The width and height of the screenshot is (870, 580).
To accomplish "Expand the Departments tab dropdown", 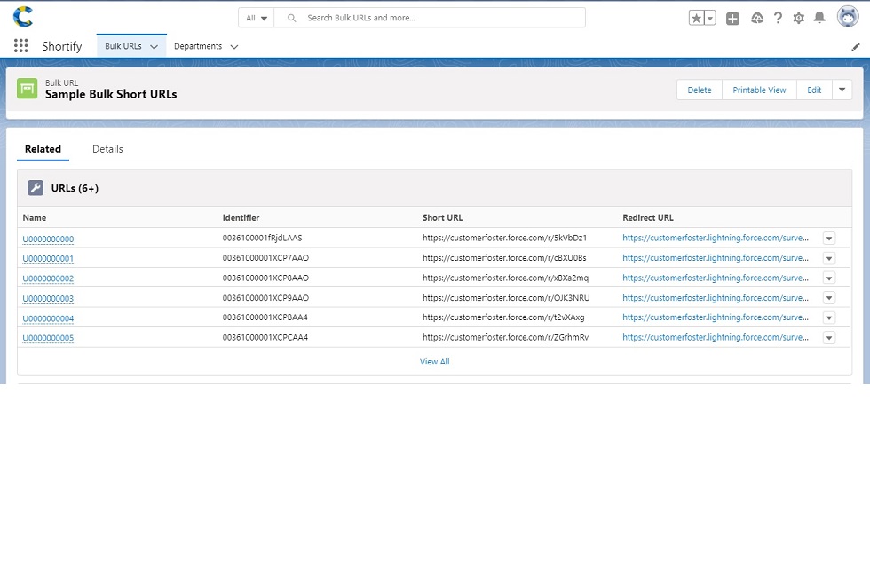I will (234, 47).
